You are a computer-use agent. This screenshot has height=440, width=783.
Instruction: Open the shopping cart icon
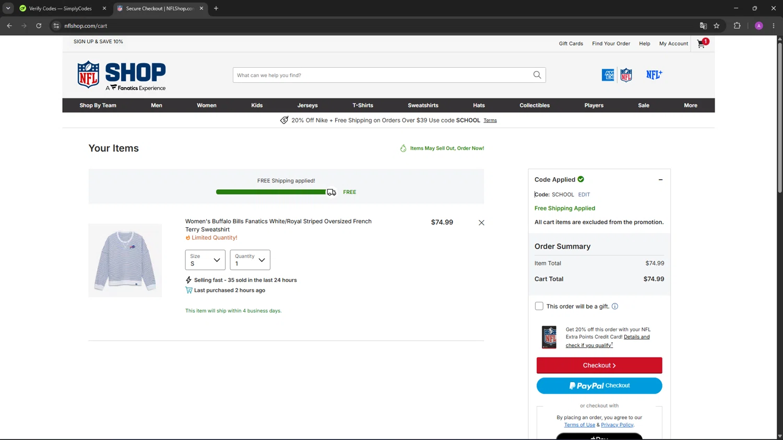(702, 44)
